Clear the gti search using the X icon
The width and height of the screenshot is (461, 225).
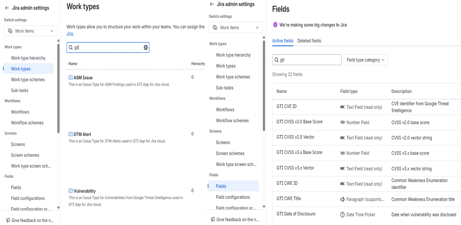(146, 47)
